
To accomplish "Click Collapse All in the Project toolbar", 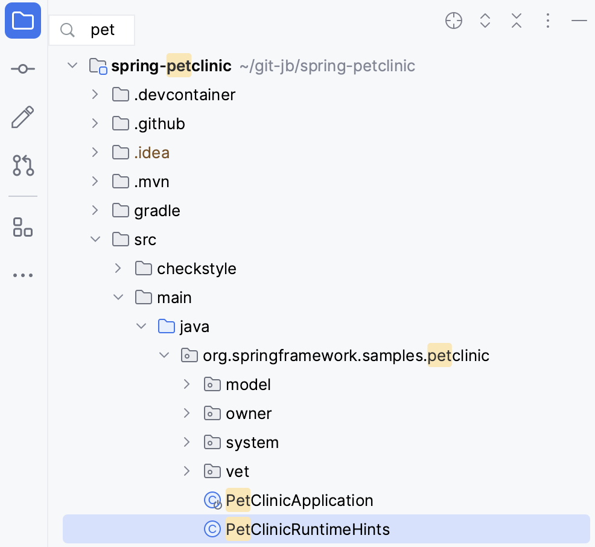I will point(517,20).
